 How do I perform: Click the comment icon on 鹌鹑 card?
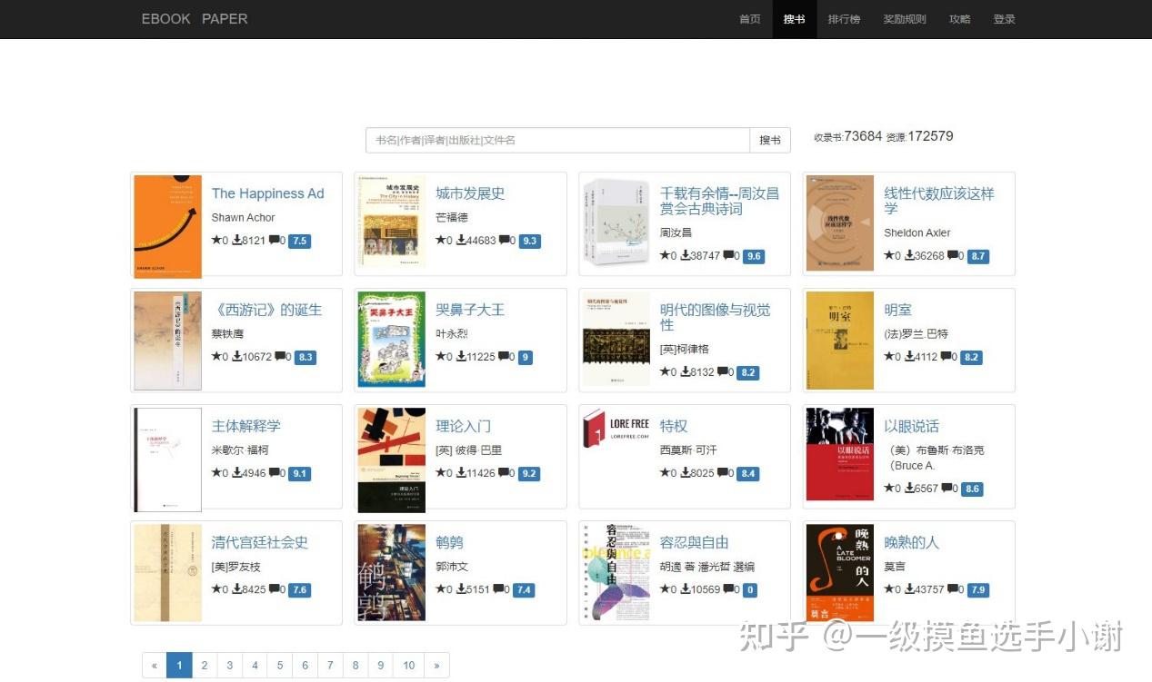pyautogui.click(x=499, y=589)
